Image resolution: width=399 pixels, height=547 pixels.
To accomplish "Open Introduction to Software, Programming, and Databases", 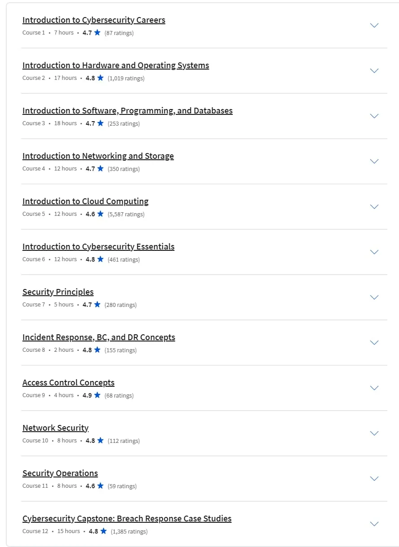I will 127,111.
